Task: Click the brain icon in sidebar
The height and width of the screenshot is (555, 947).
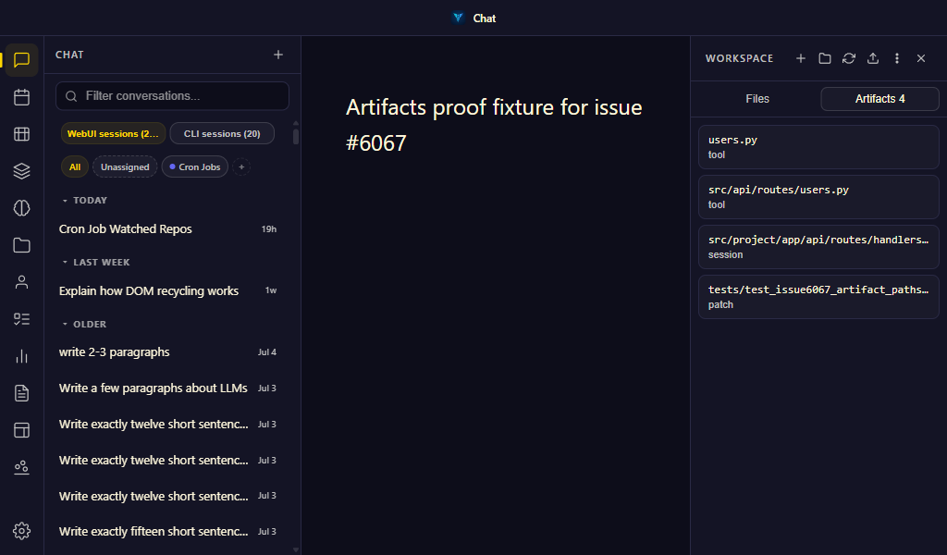Action: (x=22, y=208)
